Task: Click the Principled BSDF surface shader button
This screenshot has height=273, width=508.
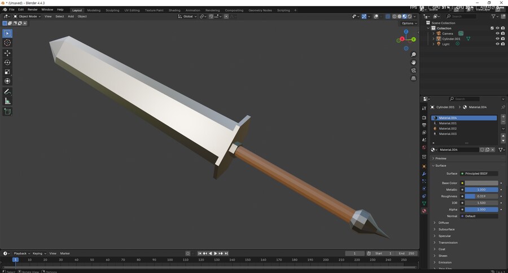Action: (x=479, y=174)
